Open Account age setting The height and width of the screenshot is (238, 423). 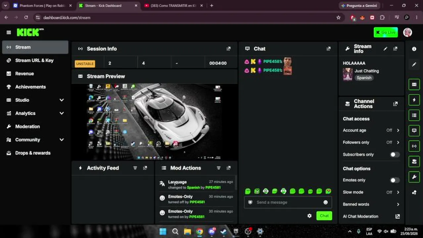click(x=371, y=130)
